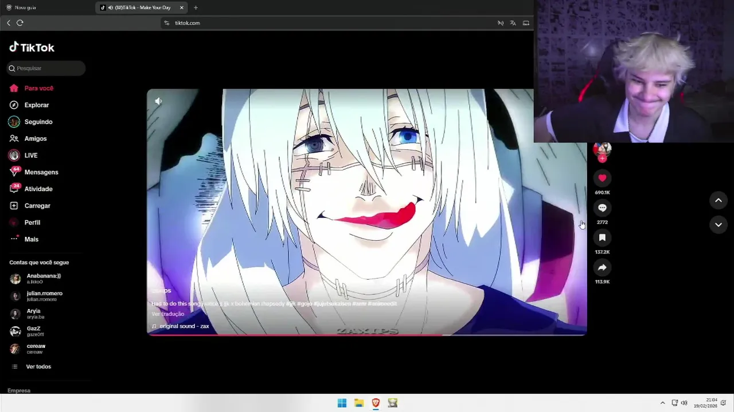Follow creator via red plus badge
The height and width of the screenshot is (412, 734).
click(x=602, y=159)
